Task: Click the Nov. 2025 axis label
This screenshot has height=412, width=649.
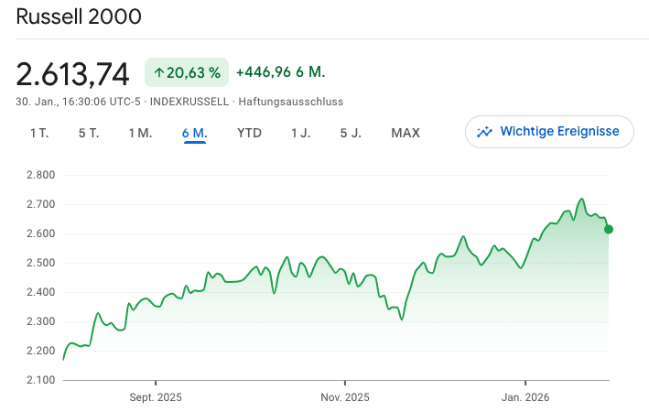Action: [x=345, y=397]
